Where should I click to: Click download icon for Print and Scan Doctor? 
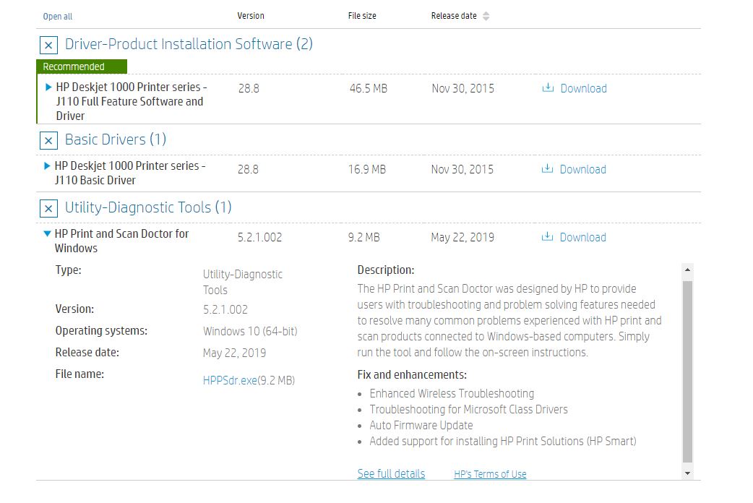[x=548, y=237]
